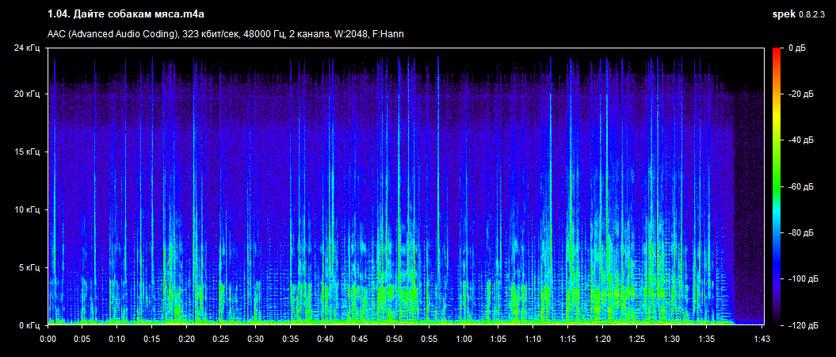This screenshot has height=357, width=836.
Task: Click inside the spectrogram plot area
Action: [406, 186]
